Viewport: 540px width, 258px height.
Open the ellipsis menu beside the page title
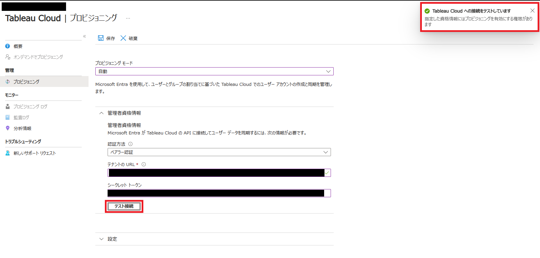128,18
